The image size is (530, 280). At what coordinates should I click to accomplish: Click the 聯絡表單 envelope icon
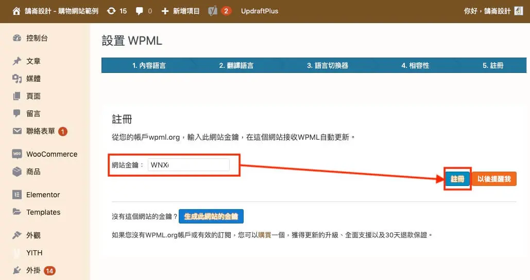pyautogui.click(x=17, y=131)
